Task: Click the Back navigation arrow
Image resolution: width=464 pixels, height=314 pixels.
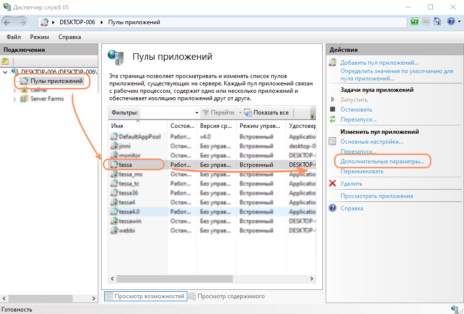Action: 8,22
